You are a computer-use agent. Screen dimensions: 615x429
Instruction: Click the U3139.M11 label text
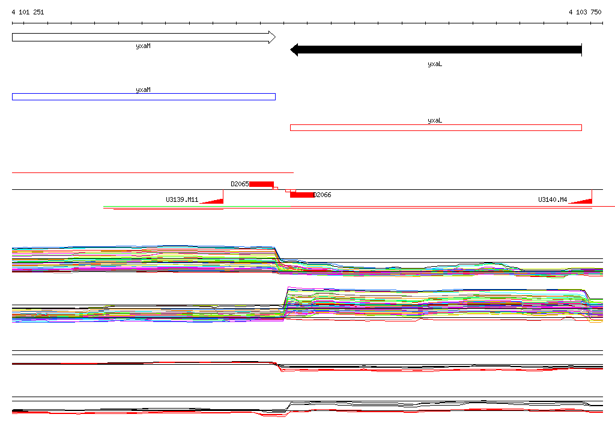pyautogui.click(x=182, y=199)
